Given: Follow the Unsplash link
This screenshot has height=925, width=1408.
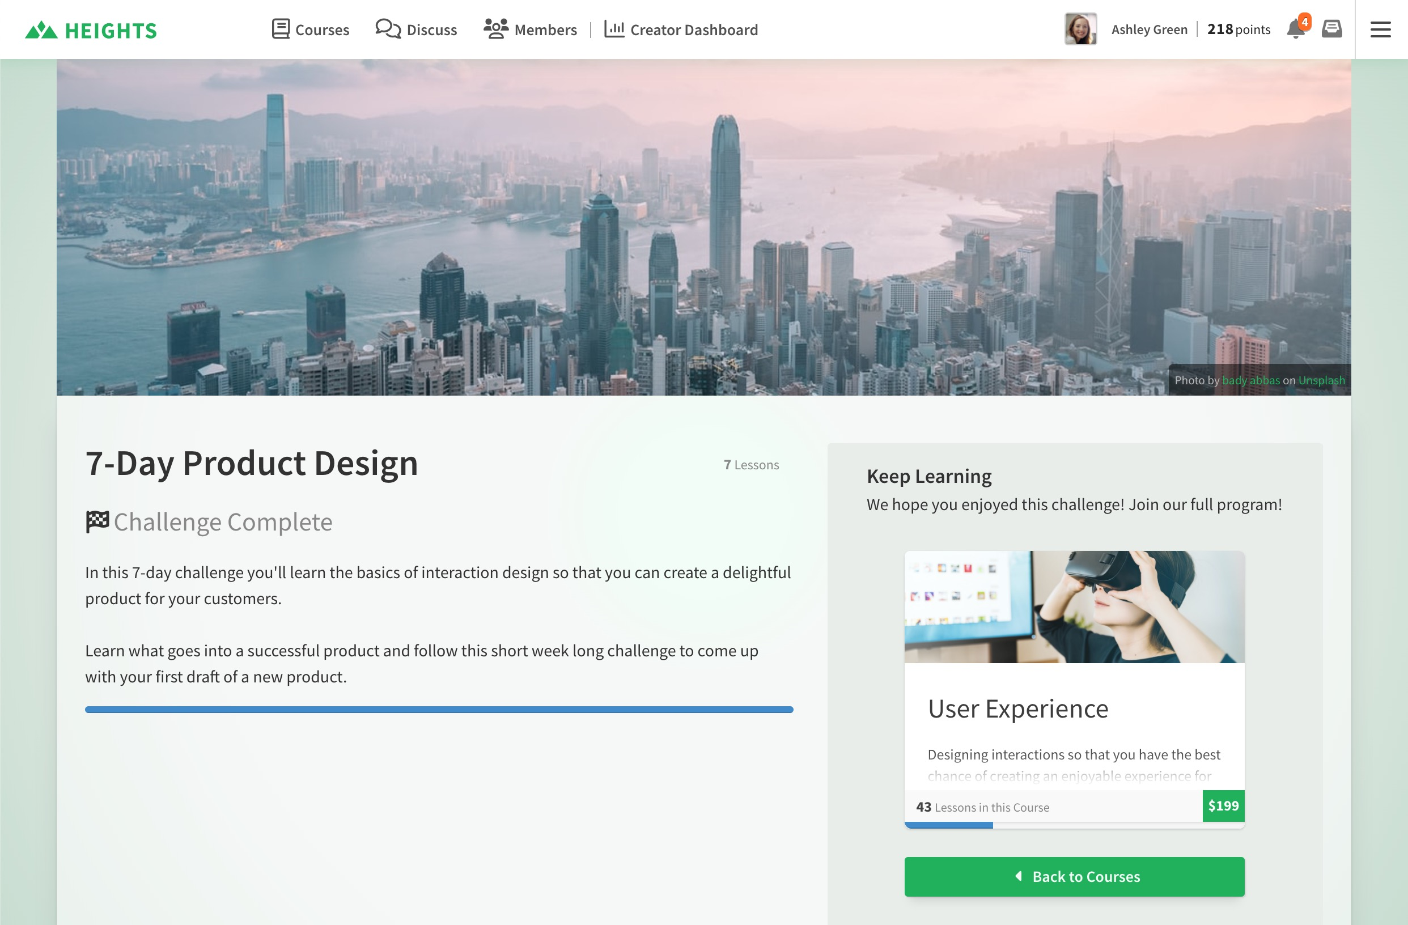Looking at the screenshot, I should coord(1321,380).
